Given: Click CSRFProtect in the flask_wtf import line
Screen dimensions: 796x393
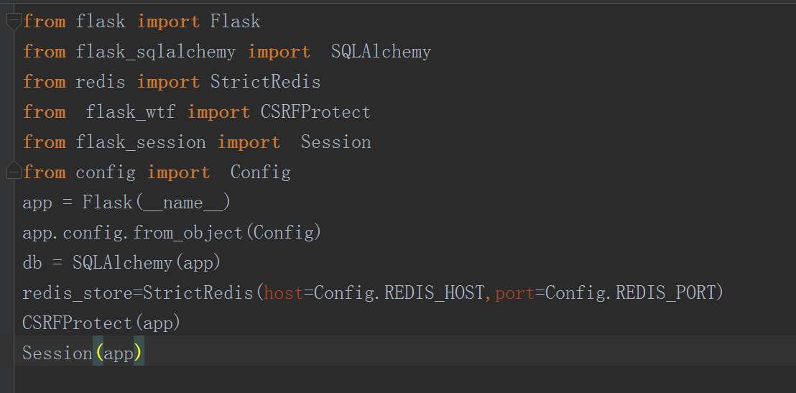Looking at the screenshot, I should click(315, 112).
